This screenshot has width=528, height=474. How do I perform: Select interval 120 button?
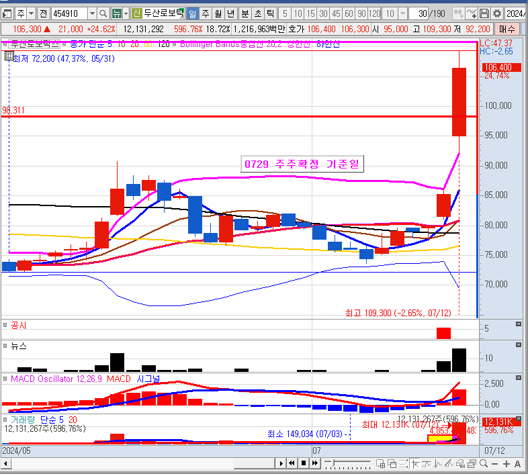tap(374, 14)
